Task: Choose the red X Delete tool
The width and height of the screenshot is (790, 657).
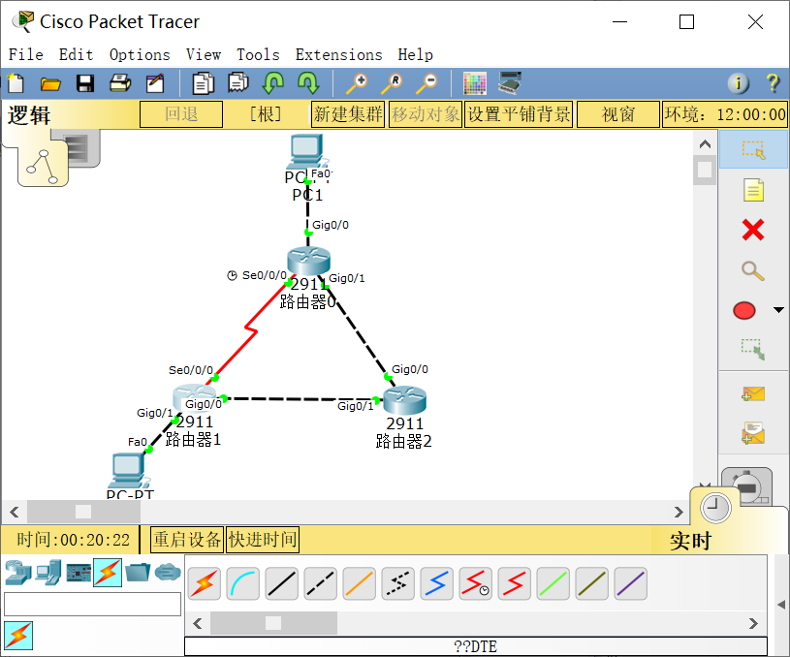Action: tap(753, 230)
